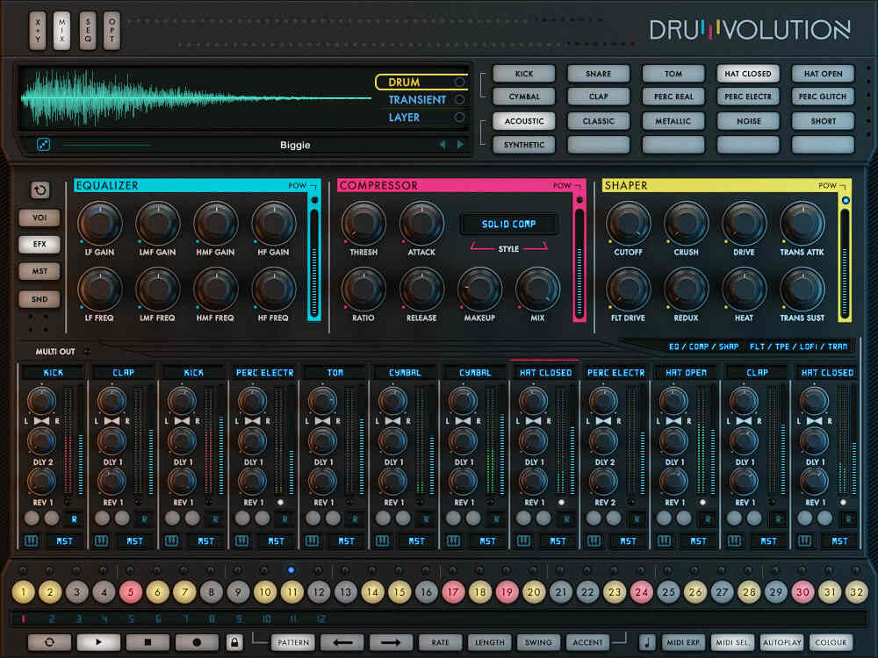The image size is (878, 658).
Task: Click the next preset arrow beside Biggie
Action: (x=460, y=145)
